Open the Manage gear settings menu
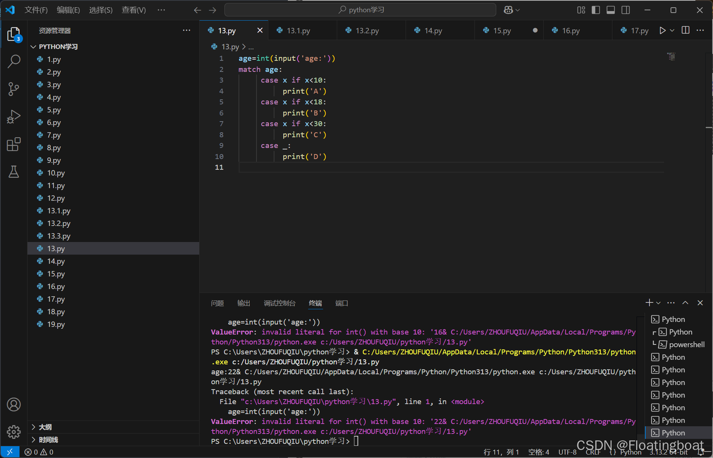The width and height of the screenshot is (713, 458). click(14, 432)
